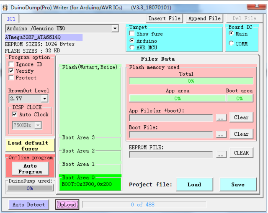Click the EEPROM FILE path field

tap(171, 155)
